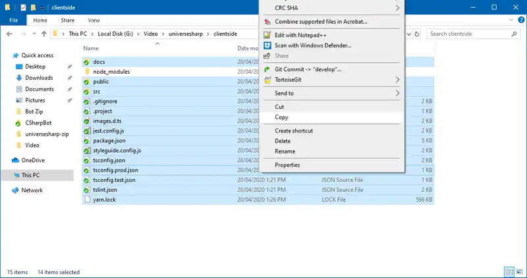The height and width of the screenshot is (278, 527).
Task: Click the Windows Defender shield icon
Action: [267, 45]
